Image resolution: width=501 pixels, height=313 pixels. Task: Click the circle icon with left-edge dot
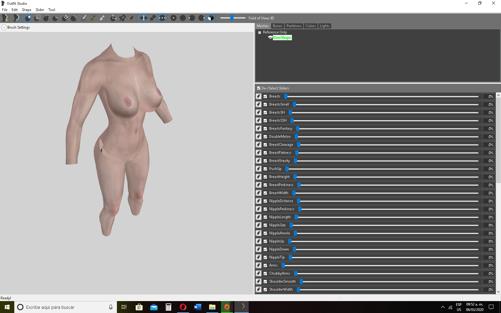pyautogui.click(x=192, y=18)
